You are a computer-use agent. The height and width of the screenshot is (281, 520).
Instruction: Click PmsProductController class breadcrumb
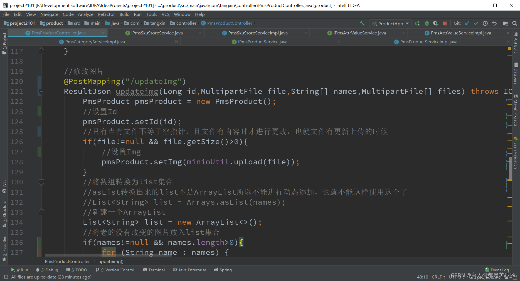pos(227,23)
